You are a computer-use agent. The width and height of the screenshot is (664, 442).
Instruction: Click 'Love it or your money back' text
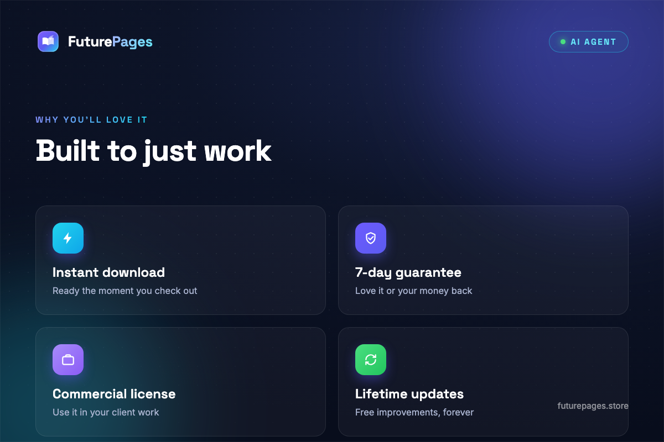(x=414, y=291)
